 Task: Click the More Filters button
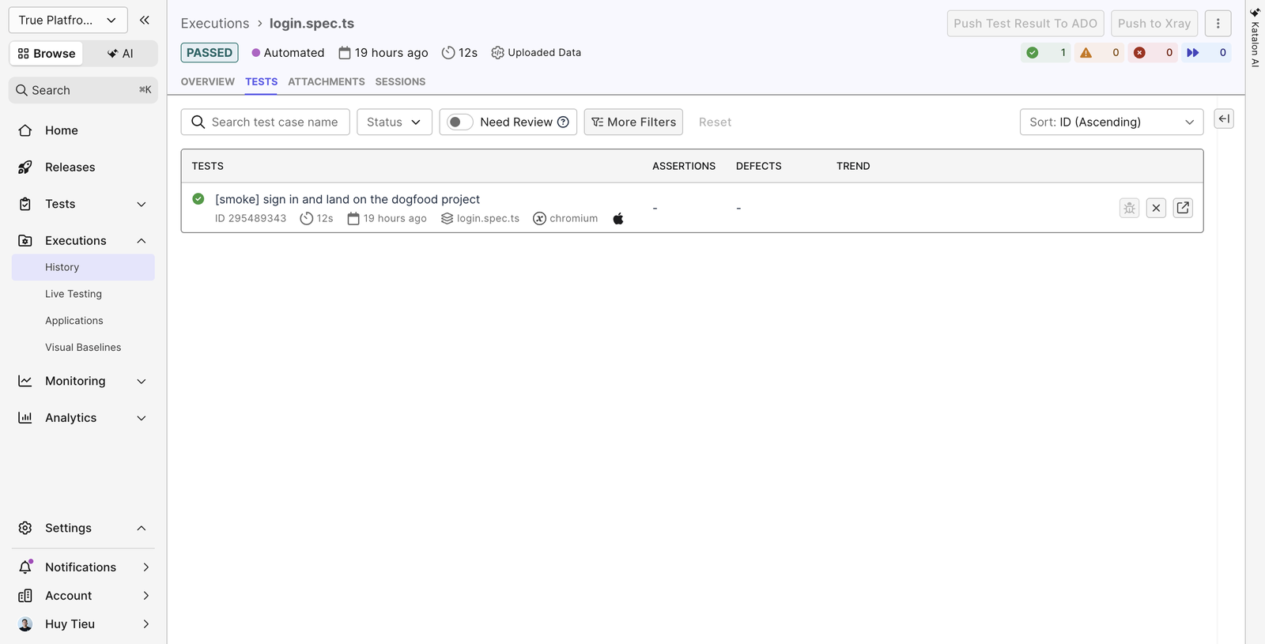pyautogui.click(x=633, y=122)
